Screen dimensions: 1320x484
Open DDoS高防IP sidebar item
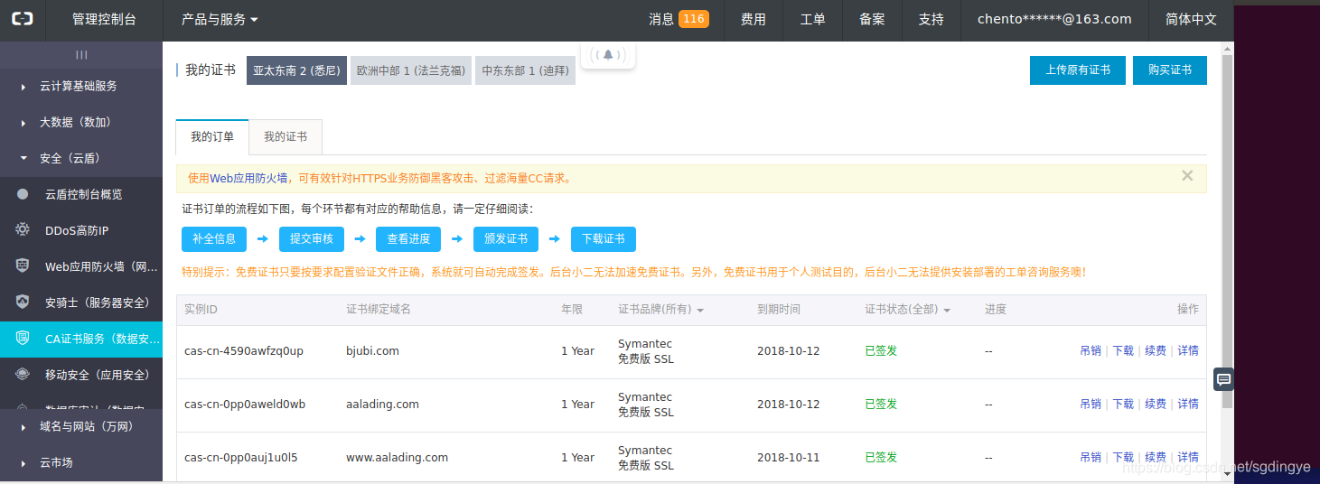[x=81, y=230]
